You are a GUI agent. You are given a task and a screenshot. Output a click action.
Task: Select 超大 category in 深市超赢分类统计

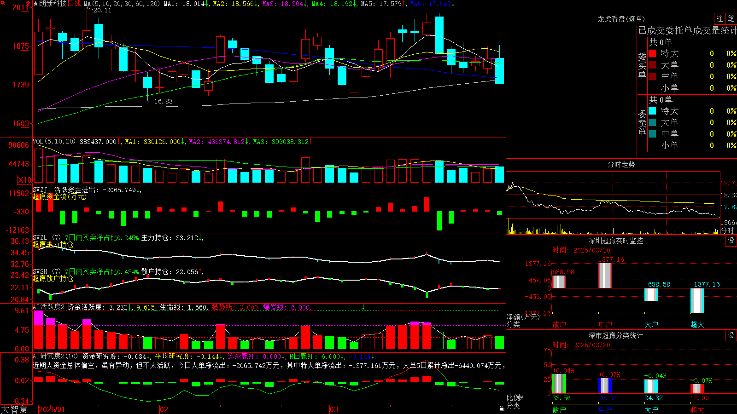click(697, 409)
